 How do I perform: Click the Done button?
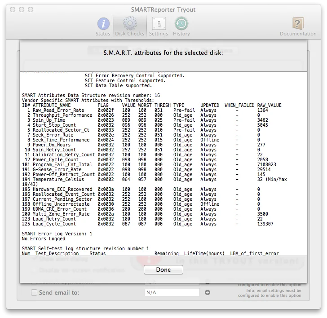point(163,269)
